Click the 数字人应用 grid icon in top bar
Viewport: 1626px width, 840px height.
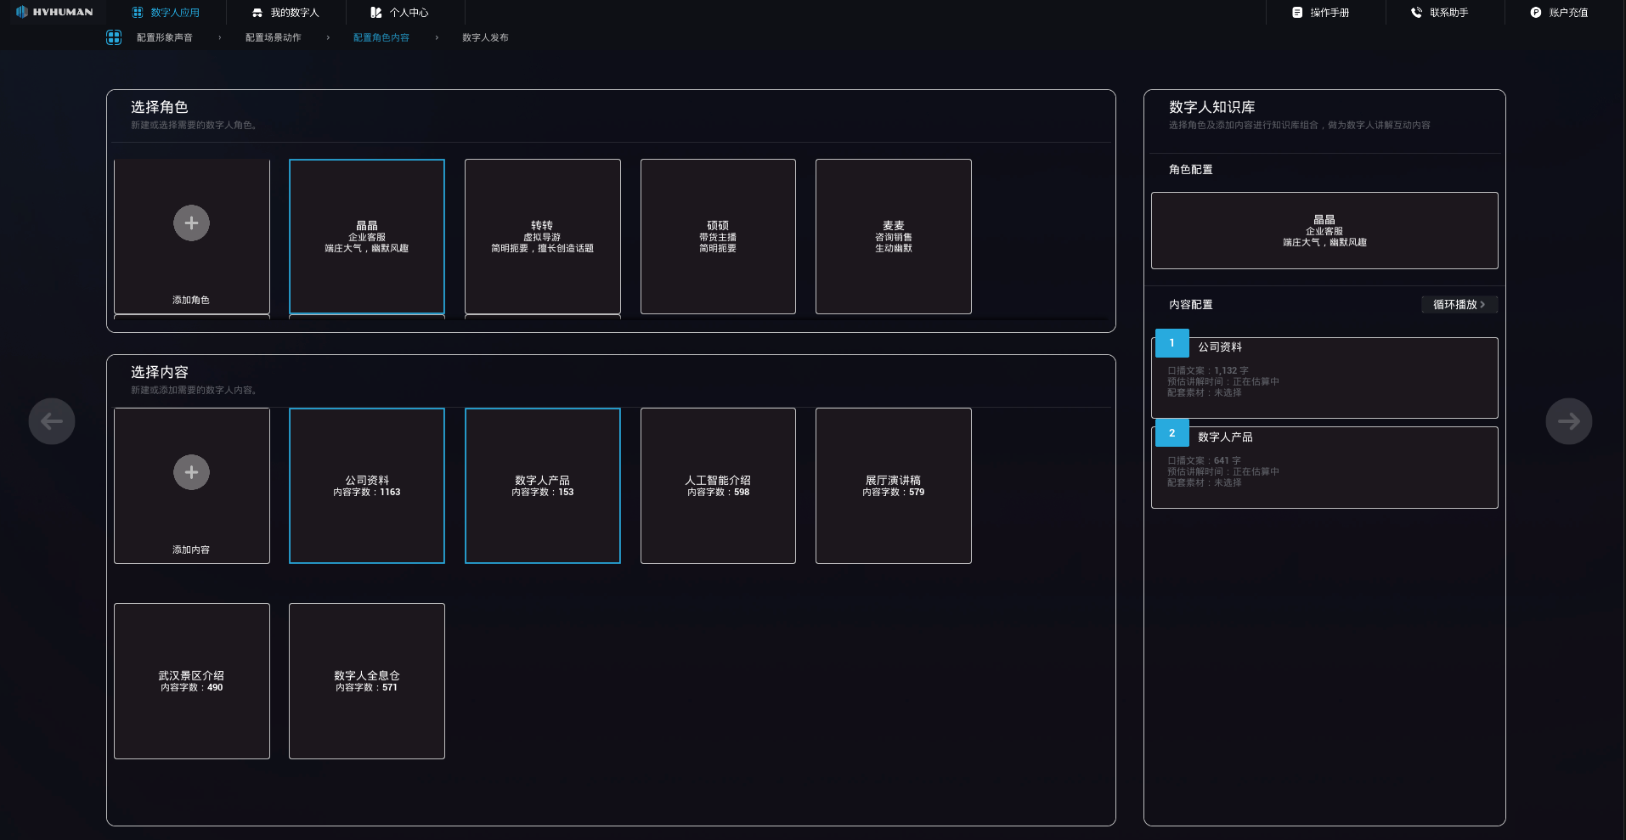point(138,13)
